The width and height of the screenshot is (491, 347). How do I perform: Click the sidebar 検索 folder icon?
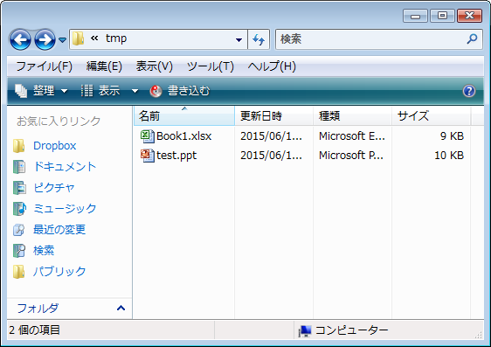[19, 251]
